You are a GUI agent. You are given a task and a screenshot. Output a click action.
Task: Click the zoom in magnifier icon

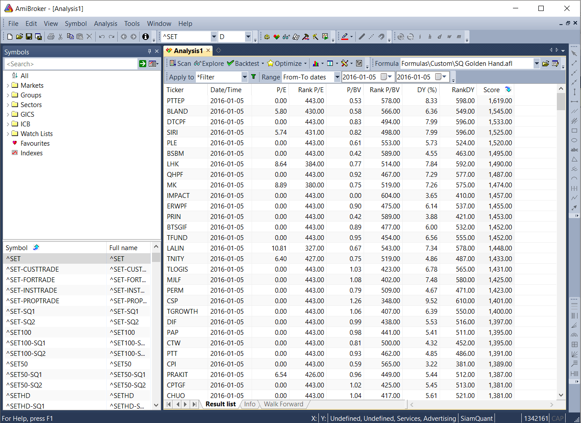401,37
